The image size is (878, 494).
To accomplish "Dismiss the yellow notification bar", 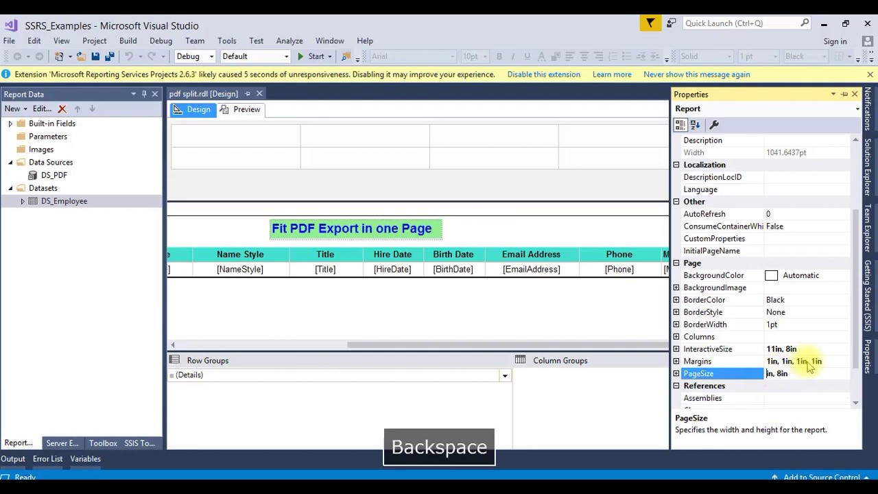I will pos(870,74).
